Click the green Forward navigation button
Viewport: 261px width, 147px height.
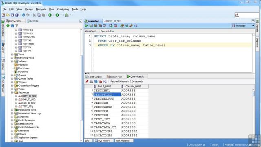[x=57, y=15]
